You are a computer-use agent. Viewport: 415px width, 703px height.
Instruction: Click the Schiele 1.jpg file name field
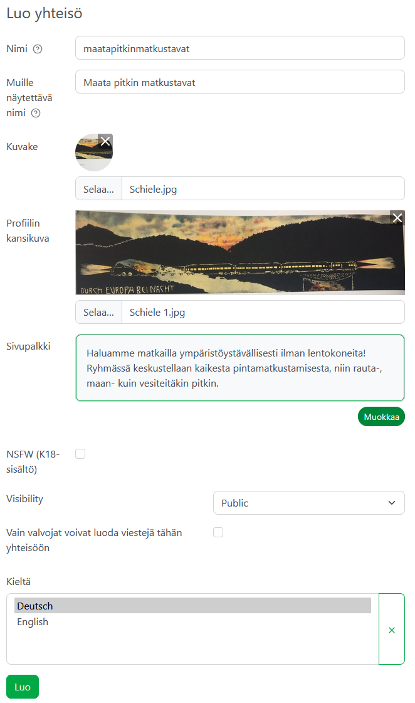pos(263,312)
